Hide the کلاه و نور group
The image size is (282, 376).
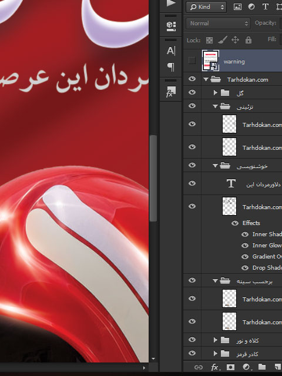(192, 340)
